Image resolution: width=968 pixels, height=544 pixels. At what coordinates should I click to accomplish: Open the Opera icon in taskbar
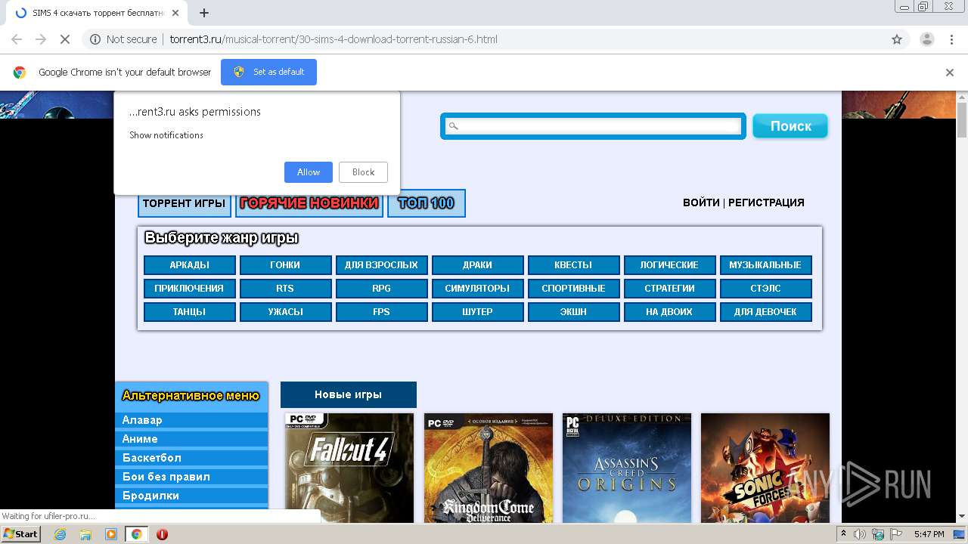tap(162, 534)
